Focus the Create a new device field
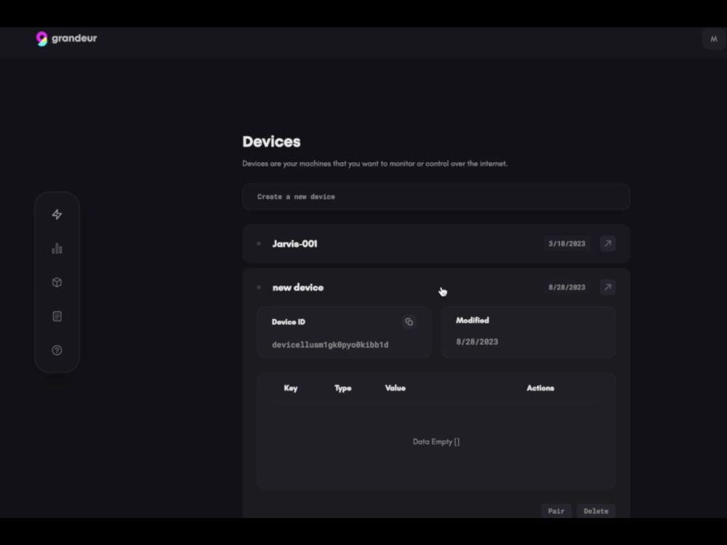 point(435,196)
